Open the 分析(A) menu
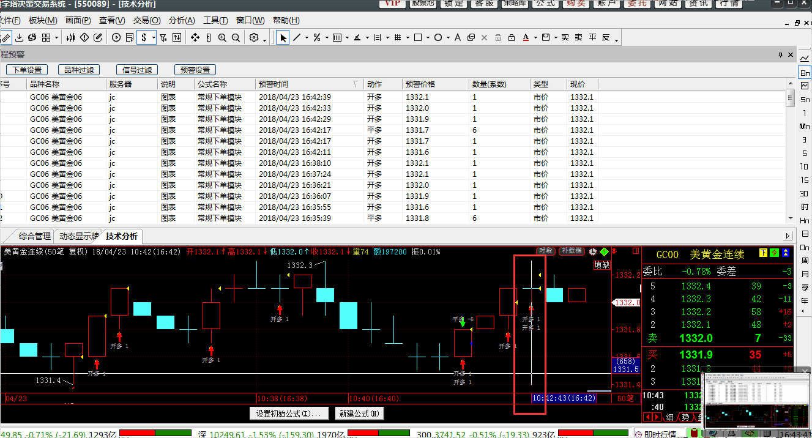Viewport: 812px width, 438px height. (x=181, y=20)
